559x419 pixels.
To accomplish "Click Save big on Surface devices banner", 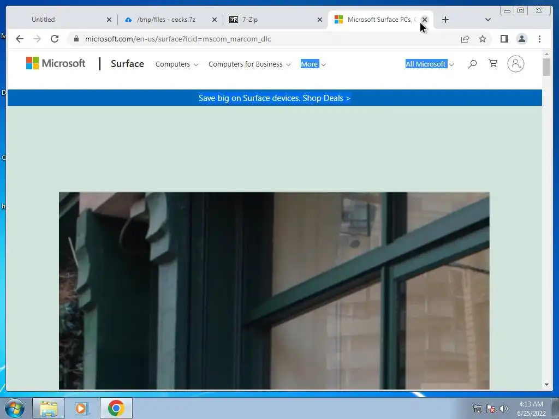I will click(x=275, y=98).
